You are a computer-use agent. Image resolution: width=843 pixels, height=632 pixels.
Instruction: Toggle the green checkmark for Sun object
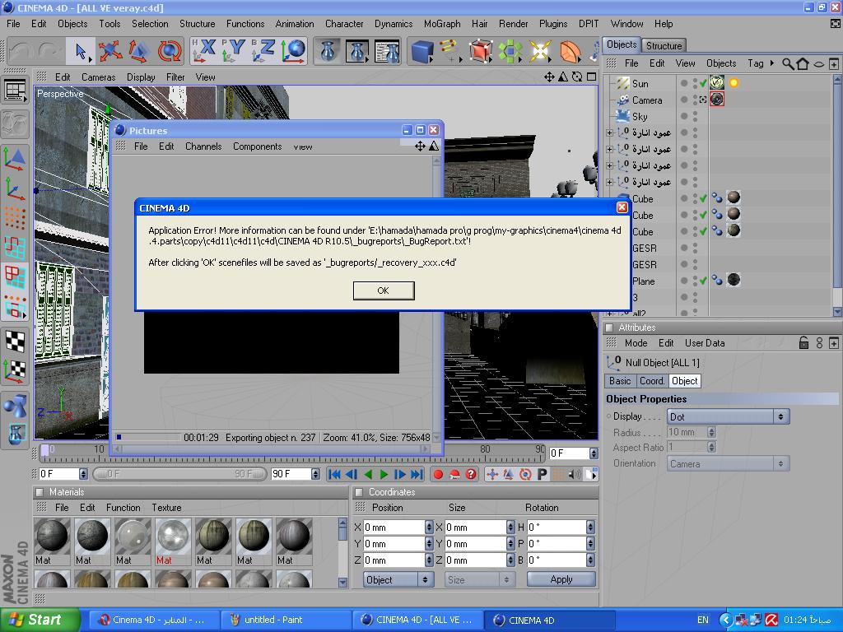click(x=703, y=83)
